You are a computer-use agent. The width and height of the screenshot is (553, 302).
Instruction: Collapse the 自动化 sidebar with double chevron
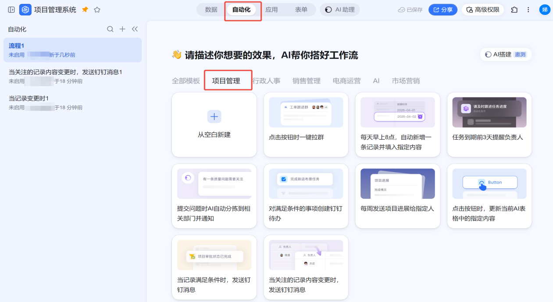pyautogui.click(x=135, y=29)
